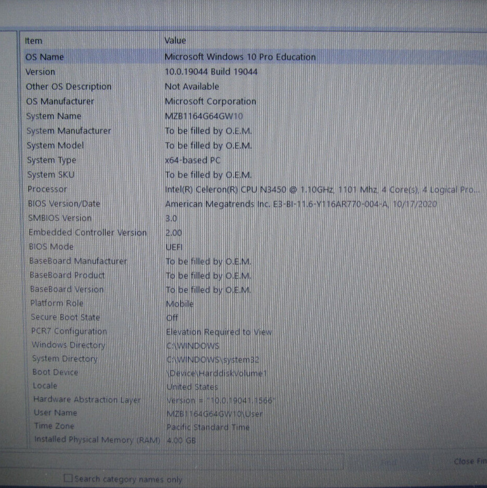
Task: Click the American Megatrends BIOS value
Action: pos(301,204)
